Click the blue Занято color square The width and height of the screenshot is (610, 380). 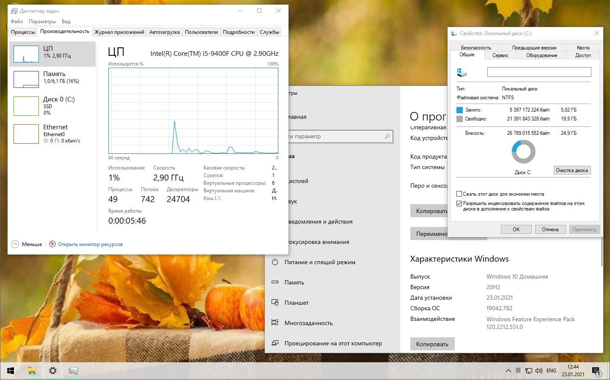(x=460, y=110)
